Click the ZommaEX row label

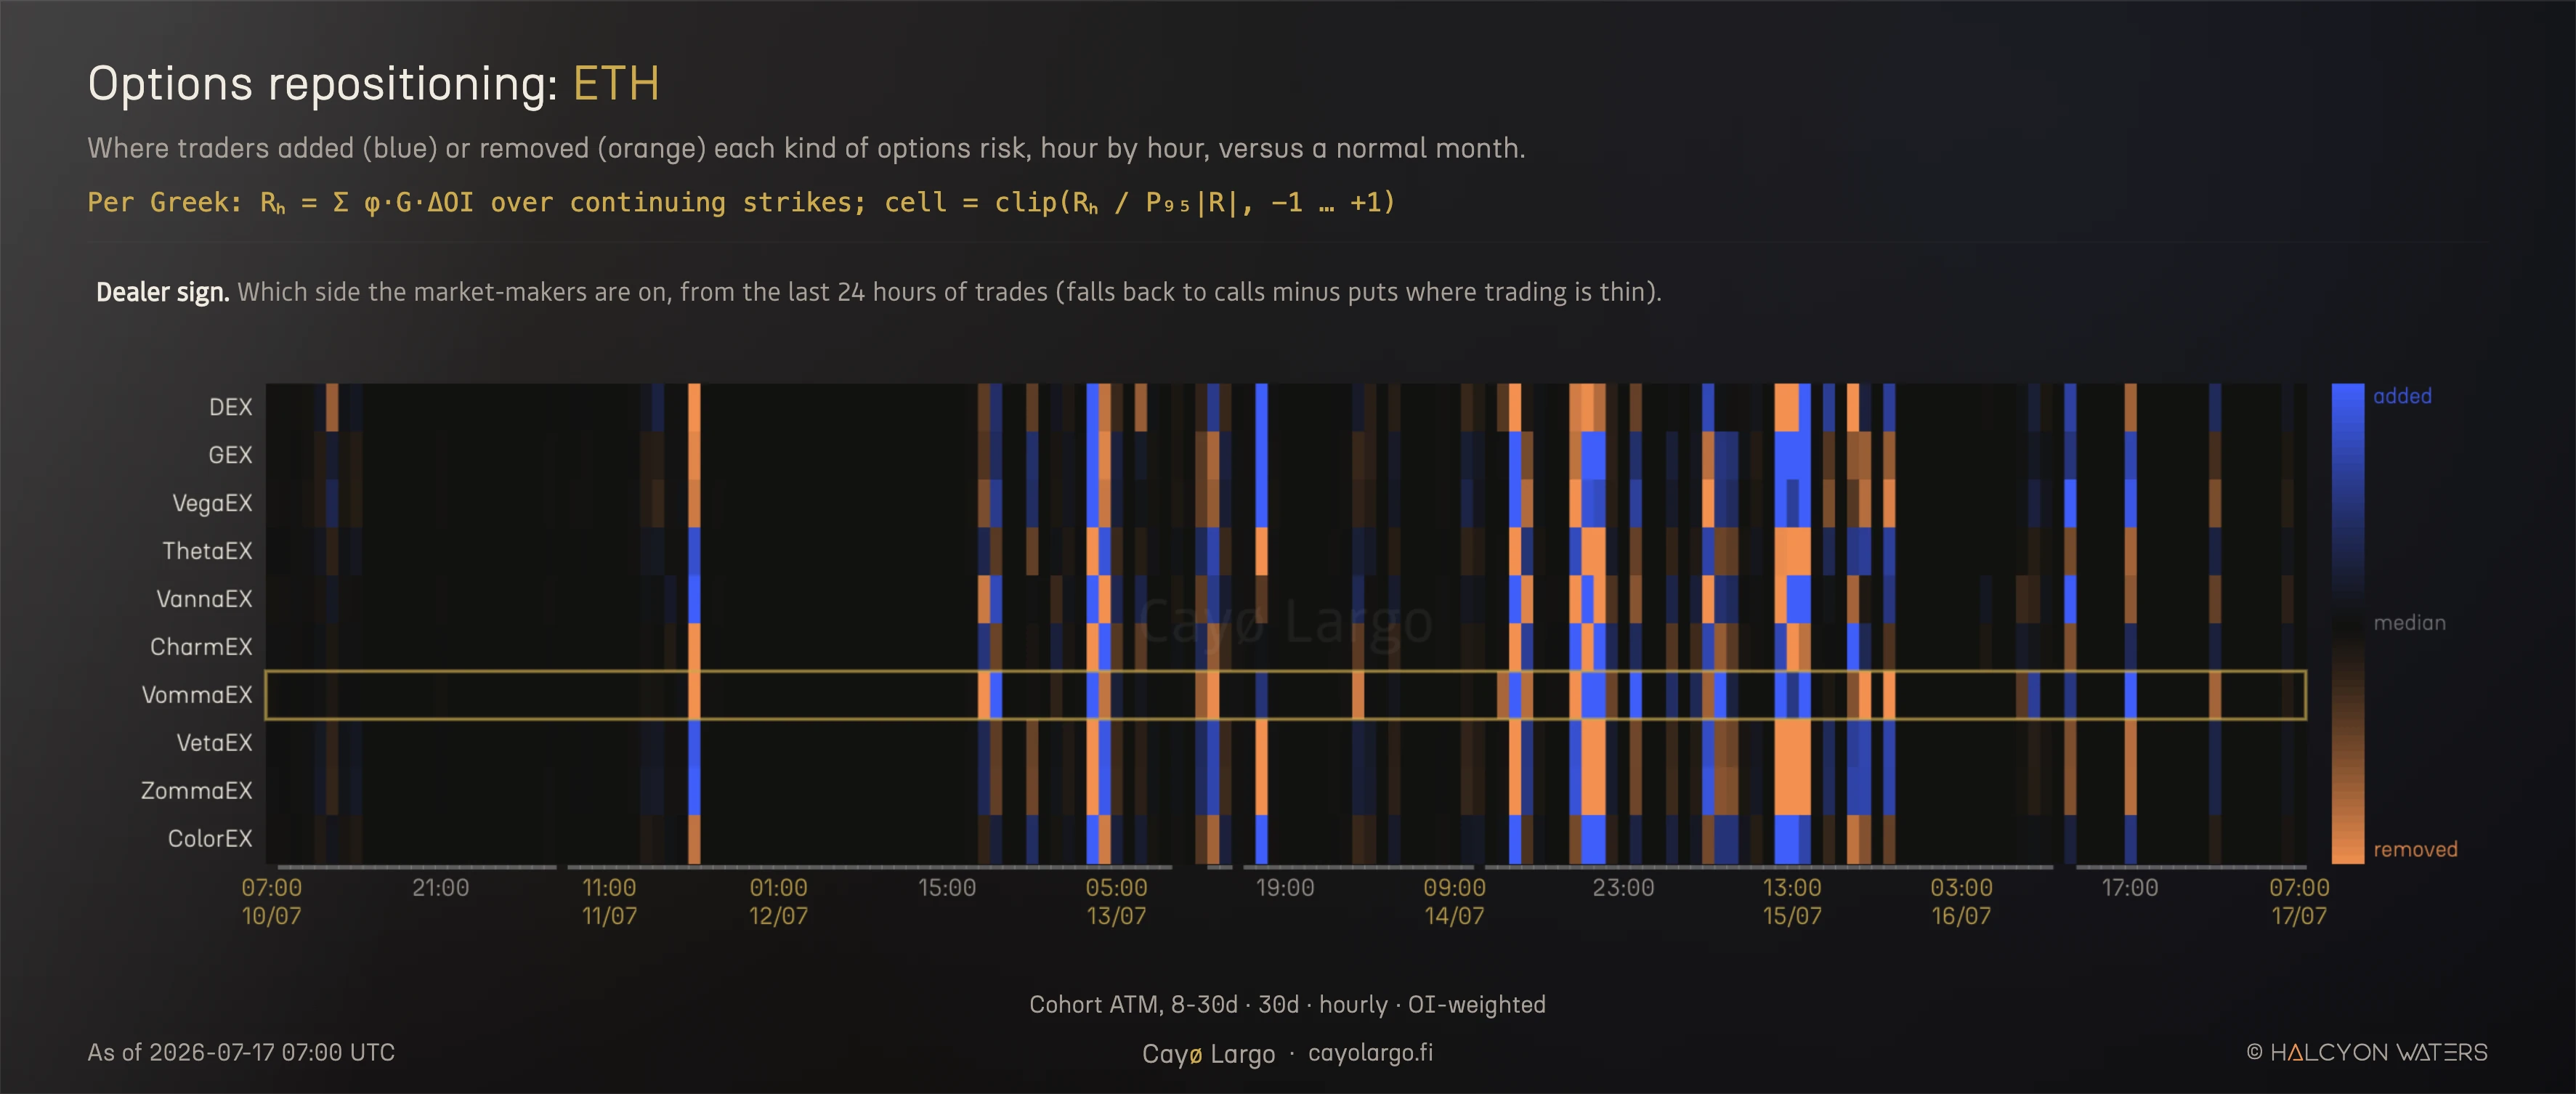click(x=196, y=791)
